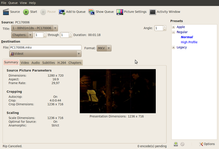The width and height of the screenshot is (219, 149).
Task: Switch to the Video tab
Action: (25, 63)
